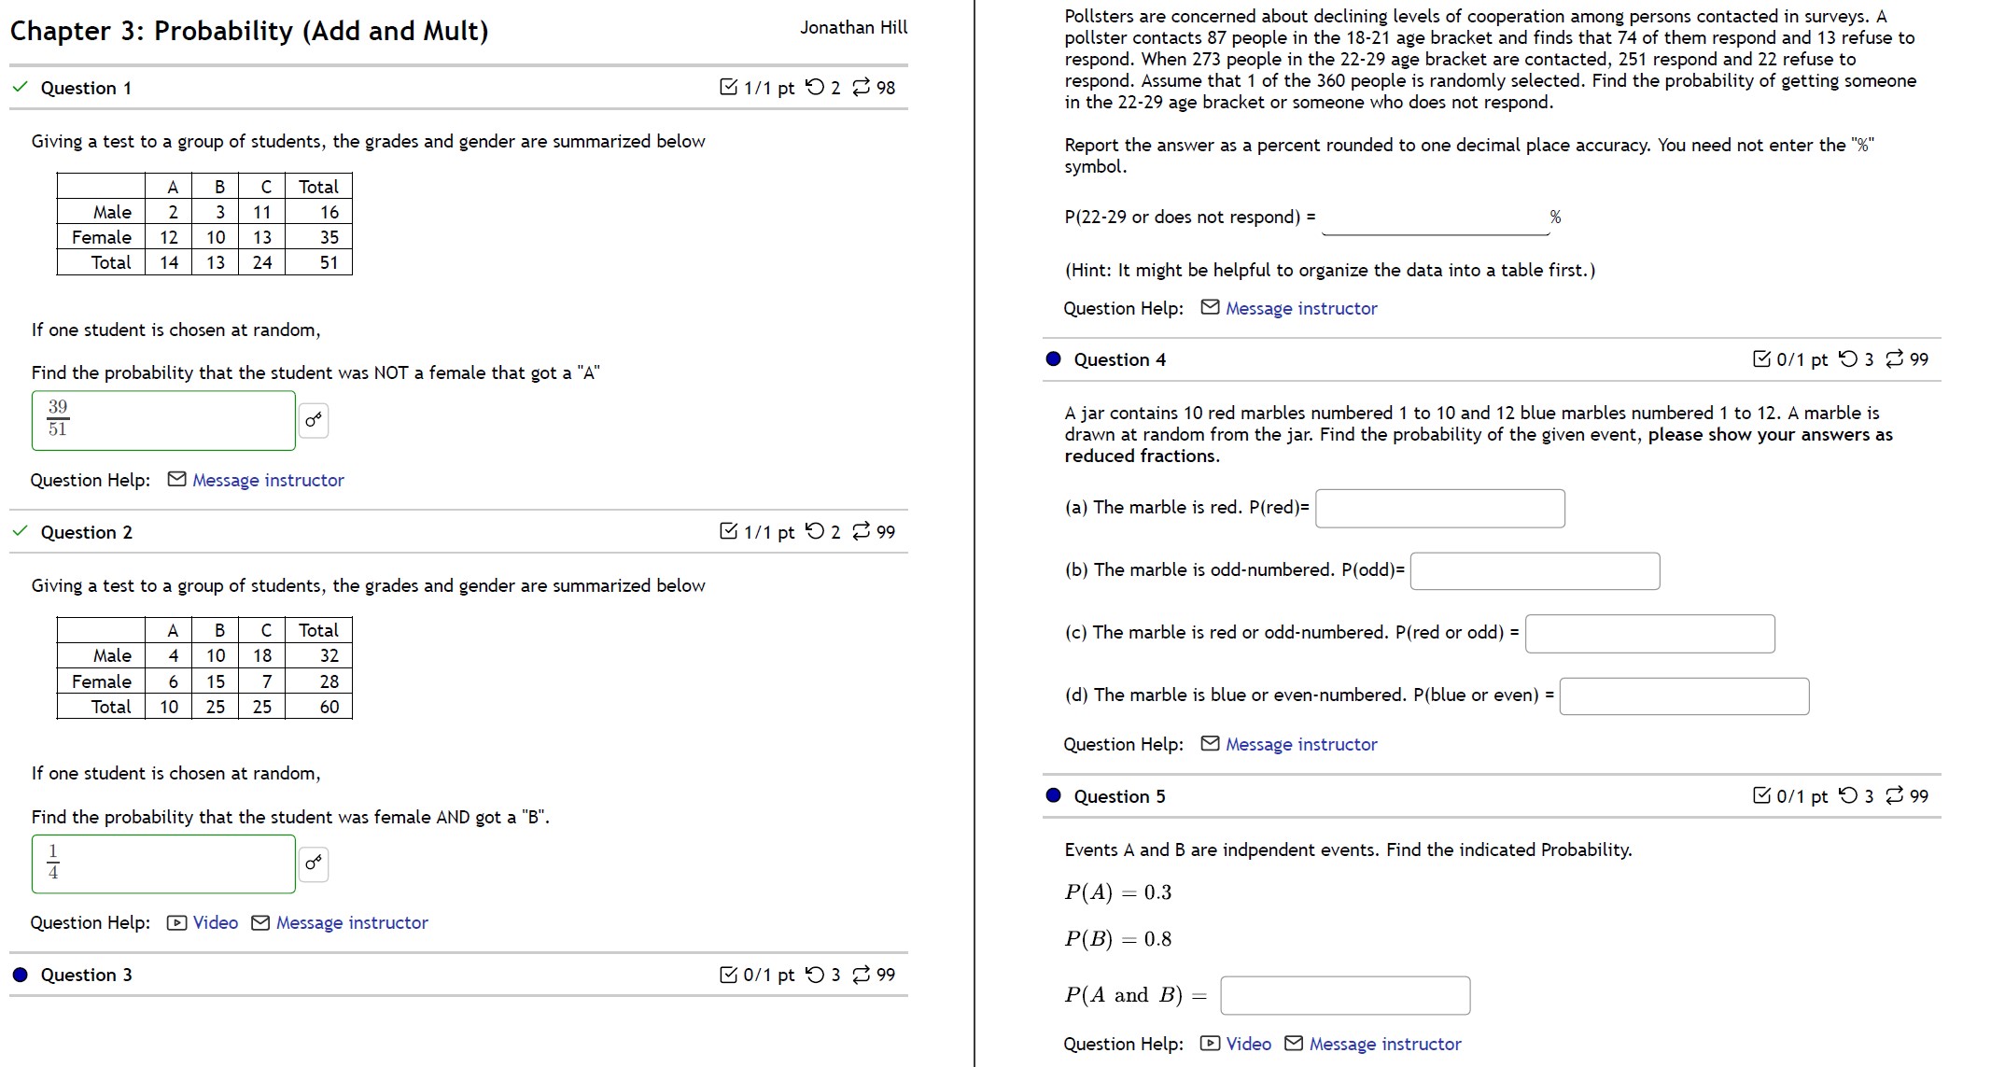
Task: Click the try-similar icon labeled 99 on Question 5
Action: point(1896,796)
